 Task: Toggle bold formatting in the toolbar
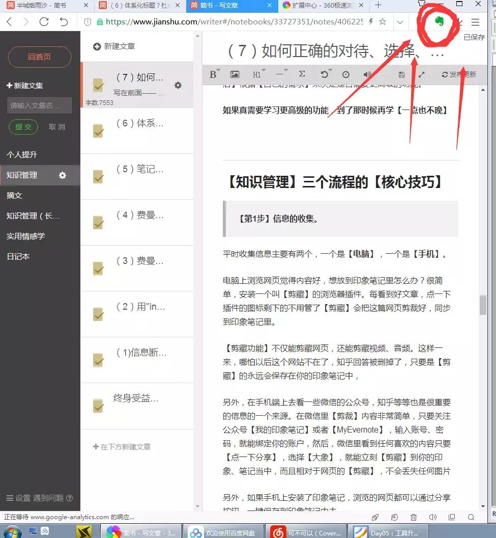tap(214, 74)
